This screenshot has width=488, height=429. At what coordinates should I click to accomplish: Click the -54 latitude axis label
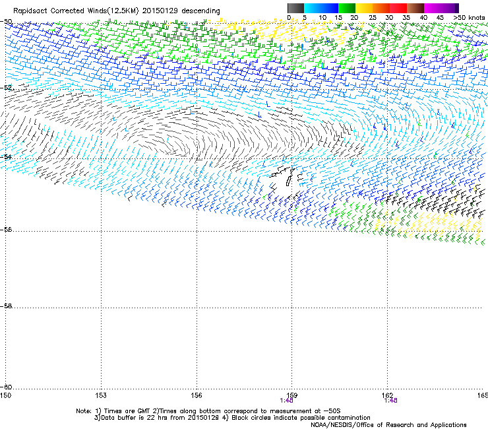(6, 156)
